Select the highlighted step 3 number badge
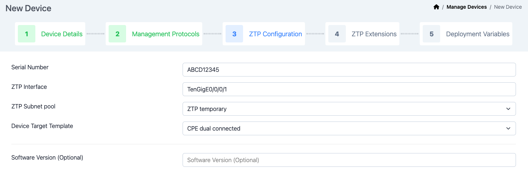The width and height of the screenshot is (528, 173). pos(234,34)
